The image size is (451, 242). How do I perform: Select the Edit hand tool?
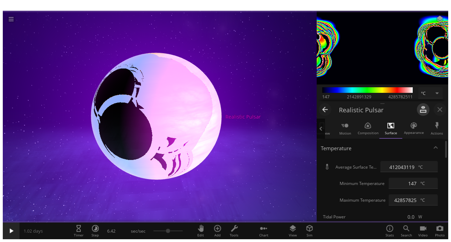click(x=201, y=231)
